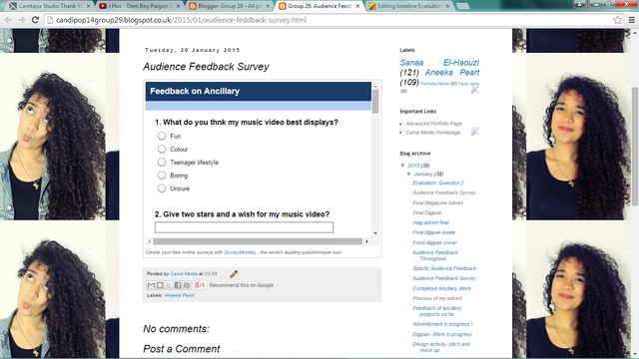Close the Blogger: Group 29 tab
The image size is (639, 359).
268,6
